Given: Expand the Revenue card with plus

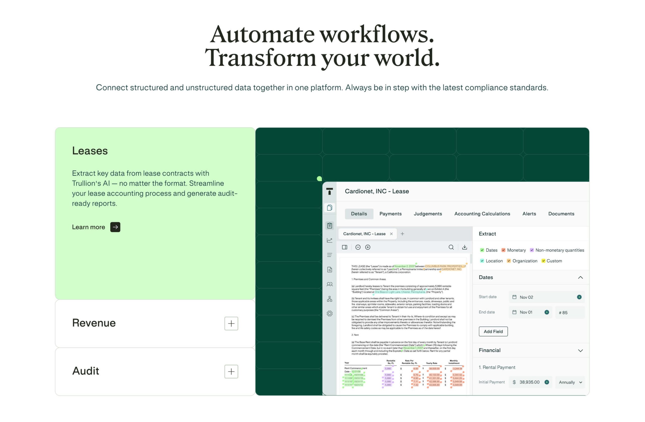Looking at the screenshot, I should coord(231,323).
